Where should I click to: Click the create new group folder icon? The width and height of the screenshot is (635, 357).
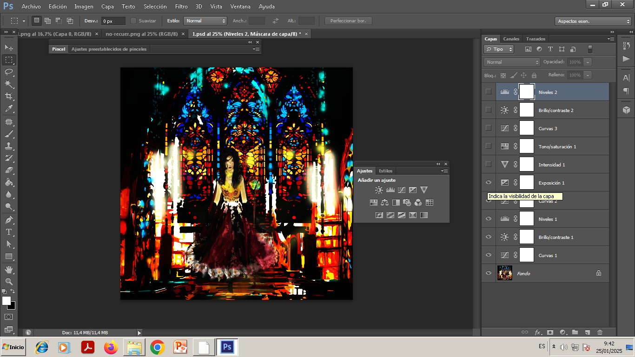[x=575, y=332]
